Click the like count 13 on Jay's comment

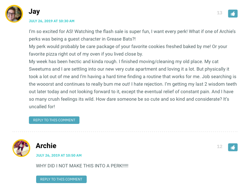[219, 13]
